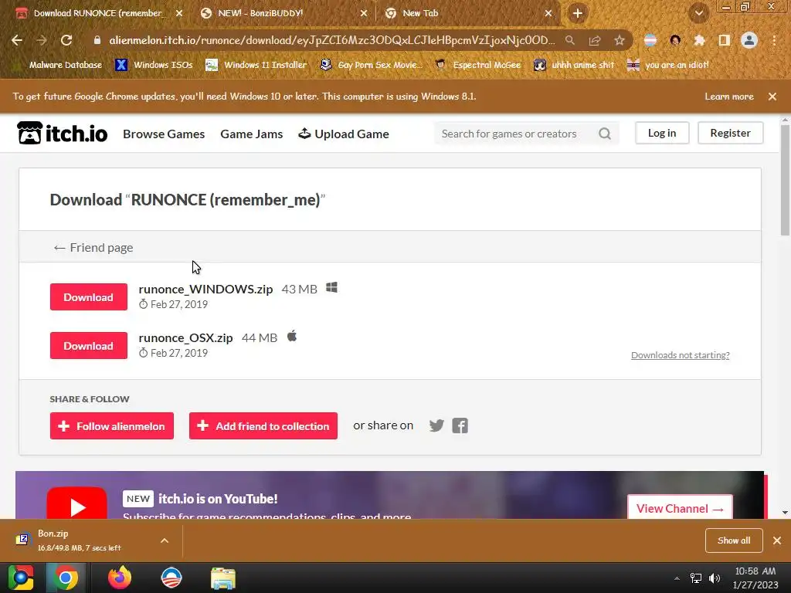The image size is (791, 593).
Task: Open the 'you are an idiot!' bookmark
Action: (668, 65)
